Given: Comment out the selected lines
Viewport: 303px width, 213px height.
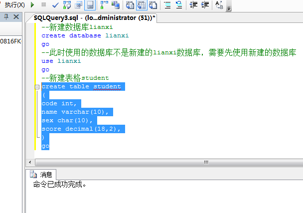Looking at the screenshot, I should tap(167, 5).
